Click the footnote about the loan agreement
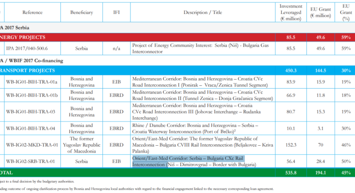Screen dimensions: 355x193 pyautogui.click(x=137, y=189)
